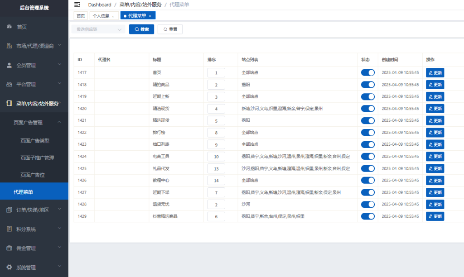Disable the status switch for 排行榜 row
The height and width of the screenshot is (277, 464).
pos(367,132)
